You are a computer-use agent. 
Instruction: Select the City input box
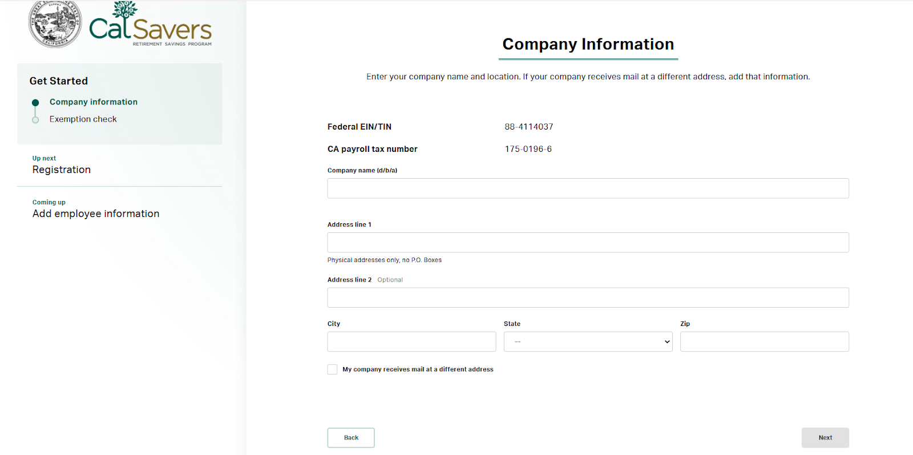click(411, 342)
